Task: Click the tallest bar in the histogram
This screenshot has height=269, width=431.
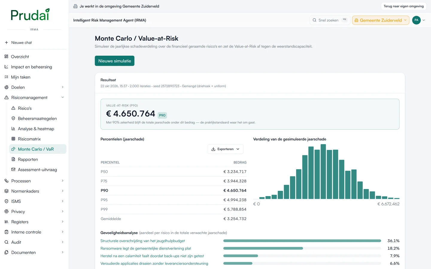Action: (323, 172)
